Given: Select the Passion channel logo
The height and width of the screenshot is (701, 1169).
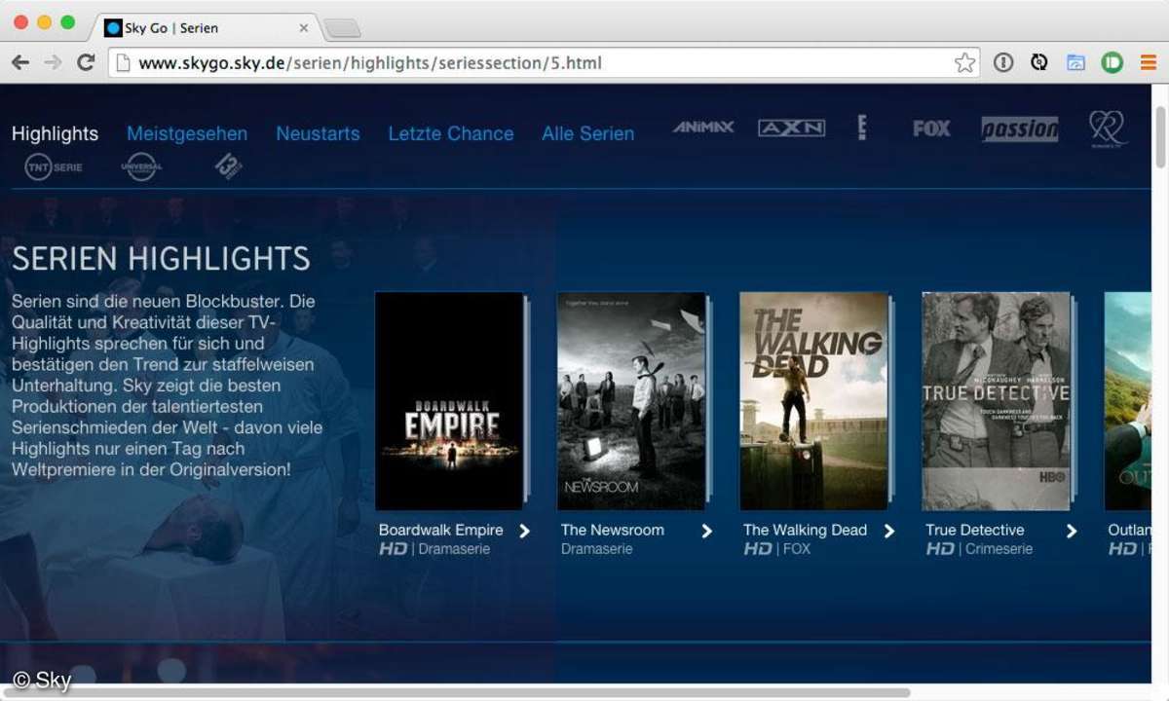Looking at the screenshot, I should [1019, 129].
